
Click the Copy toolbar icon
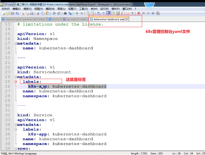click(x=43, y=13)
